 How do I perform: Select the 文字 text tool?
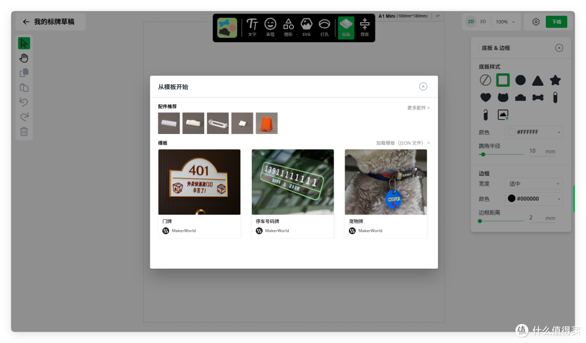[x=252, y=27]
